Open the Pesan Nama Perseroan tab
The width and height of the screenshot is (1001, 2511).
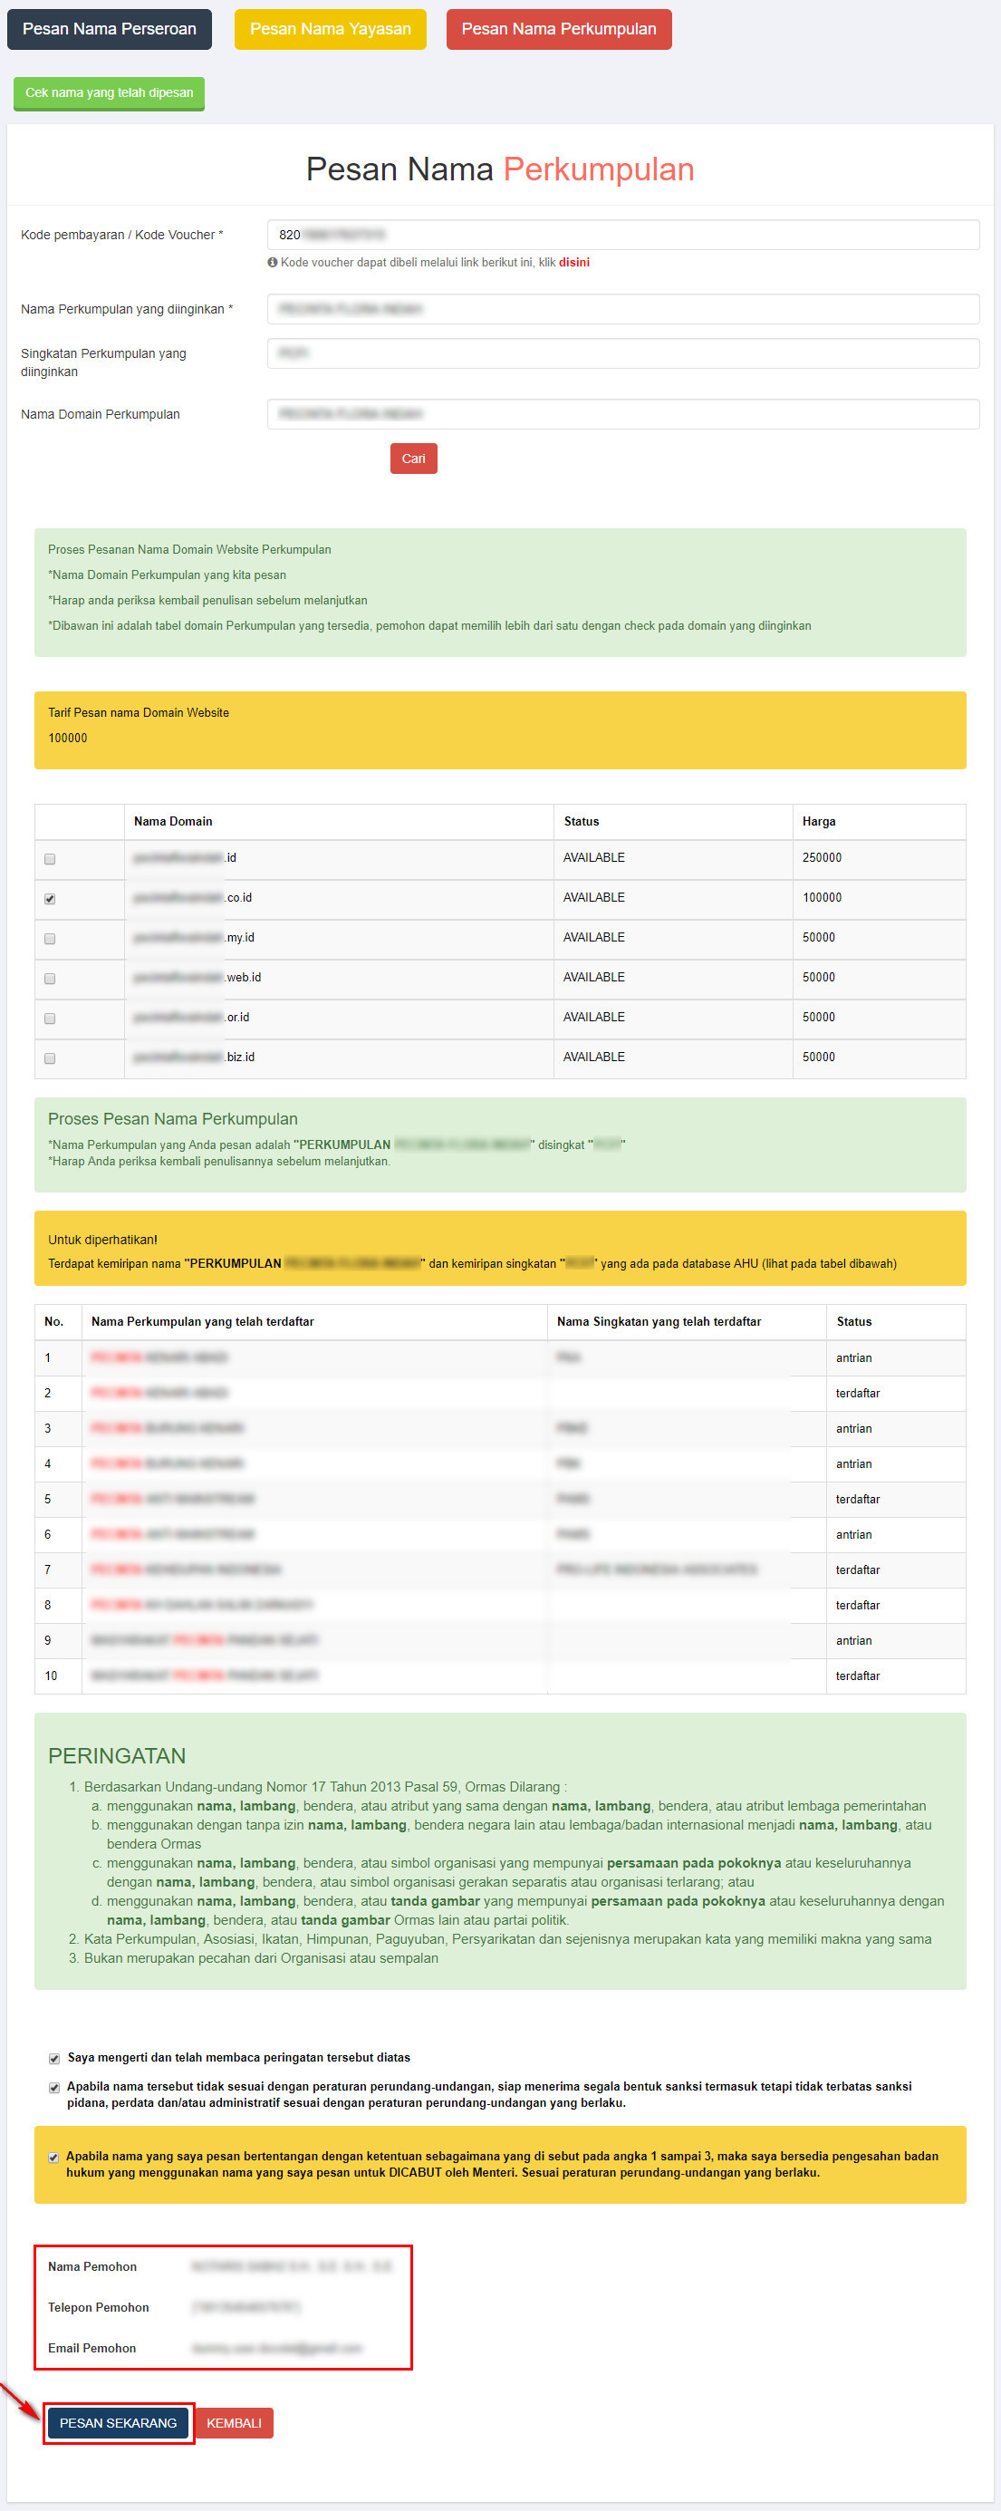pyautogui.click(x=110, y=29)
